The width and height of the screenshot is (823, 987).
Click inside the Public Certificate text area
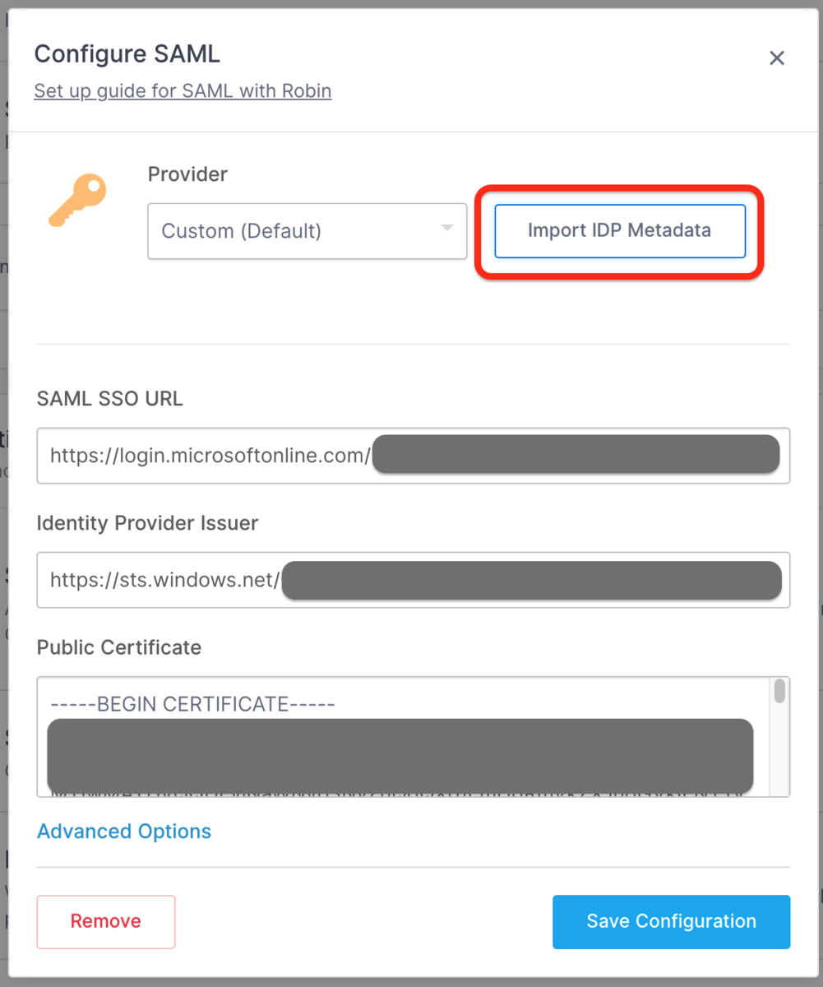(x=403, y=737)
